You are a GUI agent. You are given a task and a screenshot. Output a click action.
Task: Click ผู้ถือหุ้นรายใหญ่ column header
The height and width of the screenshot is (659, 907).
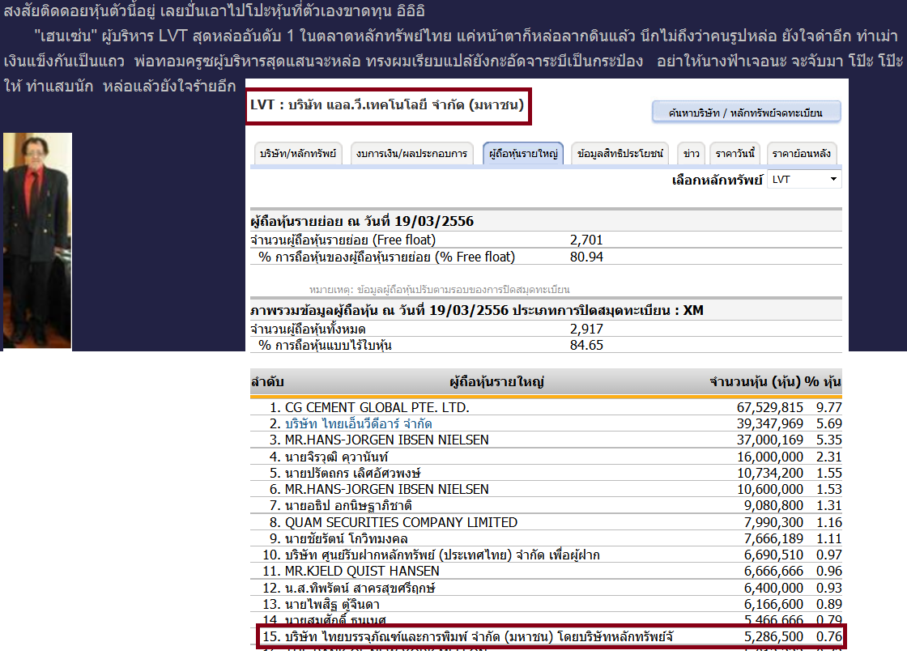point(496,381)
